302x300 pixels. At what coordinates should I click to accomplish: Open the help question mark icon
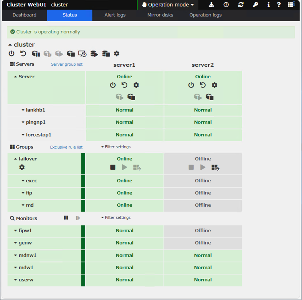[x=279, y=5]
